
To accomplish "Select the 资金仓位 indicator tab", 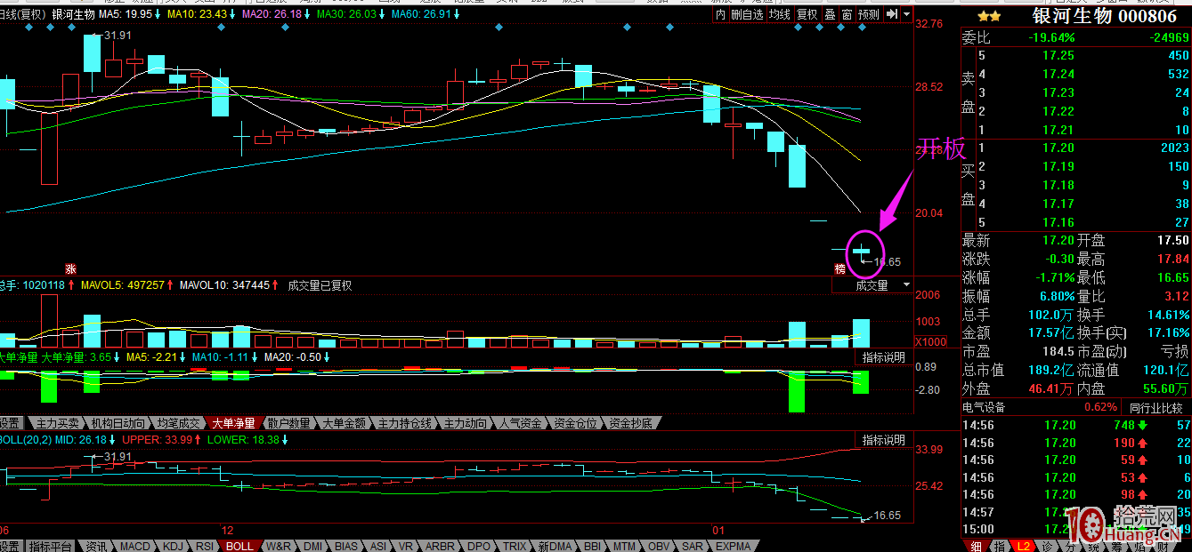I will point(575,423).
